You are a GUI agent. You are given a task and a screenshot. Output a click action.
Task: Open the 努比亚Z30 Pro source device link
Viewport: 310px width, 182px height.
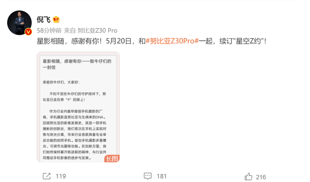[97, 31]
